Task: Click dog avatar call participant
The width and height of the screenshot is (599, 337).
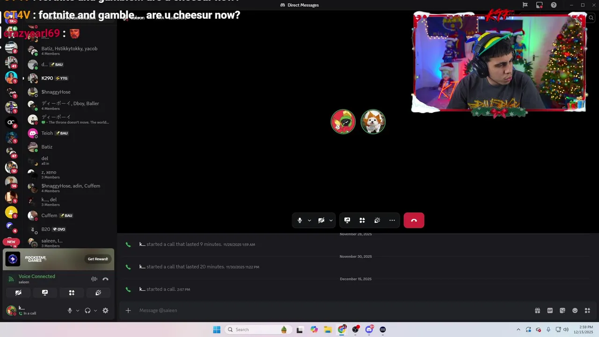Action: (373, 122)
